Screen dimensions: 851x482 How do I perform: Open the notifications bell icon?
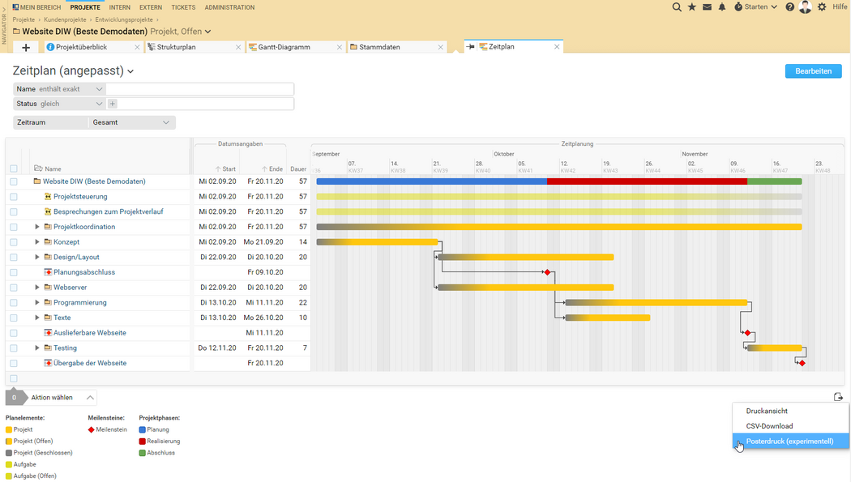(722, 7)
